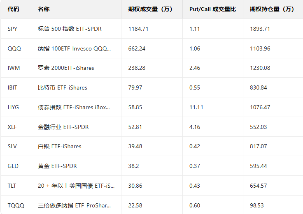Click XLF put/call ratio 4.16
Screen dimensions: 303x214
click(195, 127)
